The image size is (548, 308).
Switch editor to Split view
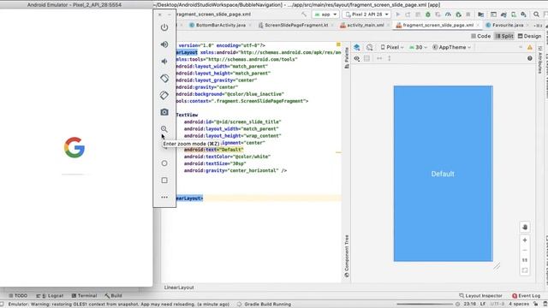coord(504,36)
